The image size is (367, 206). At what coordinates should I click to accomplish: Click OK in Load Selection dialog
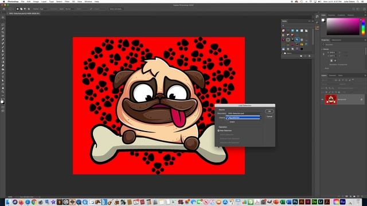pos(270,112)
